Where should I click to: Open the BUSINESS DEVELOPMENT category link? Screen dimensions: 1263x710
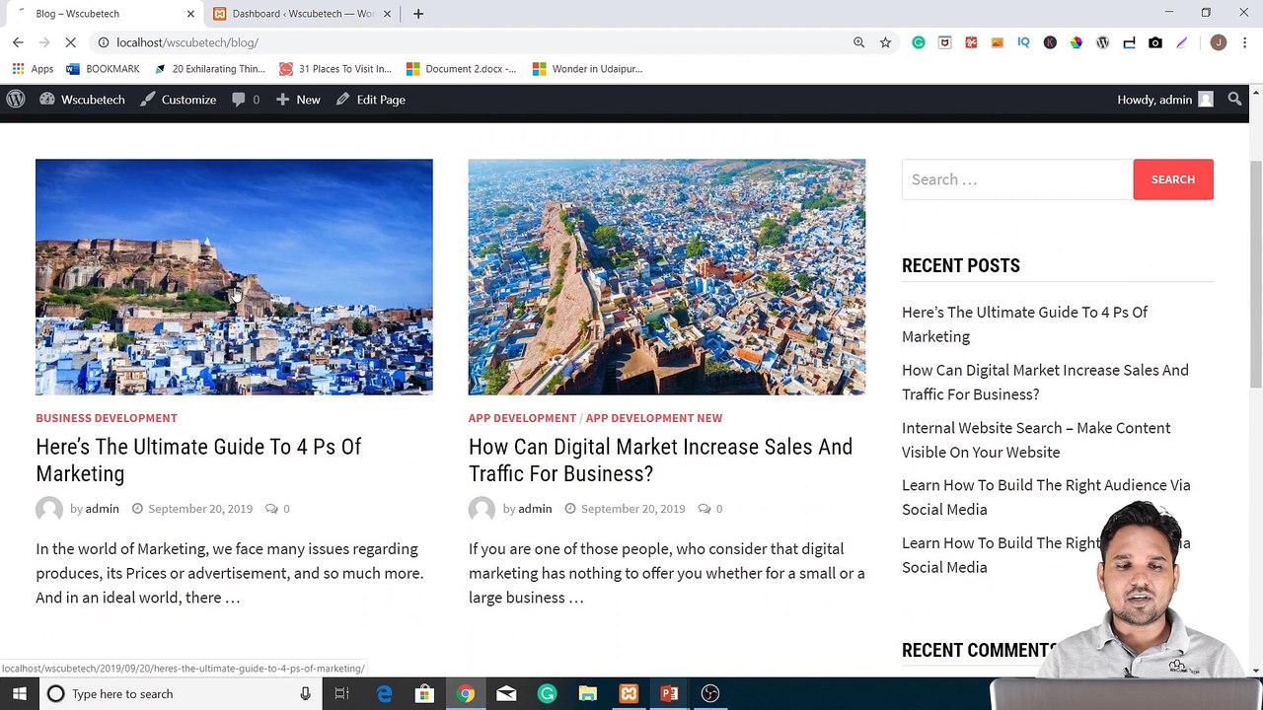[107, 418]
